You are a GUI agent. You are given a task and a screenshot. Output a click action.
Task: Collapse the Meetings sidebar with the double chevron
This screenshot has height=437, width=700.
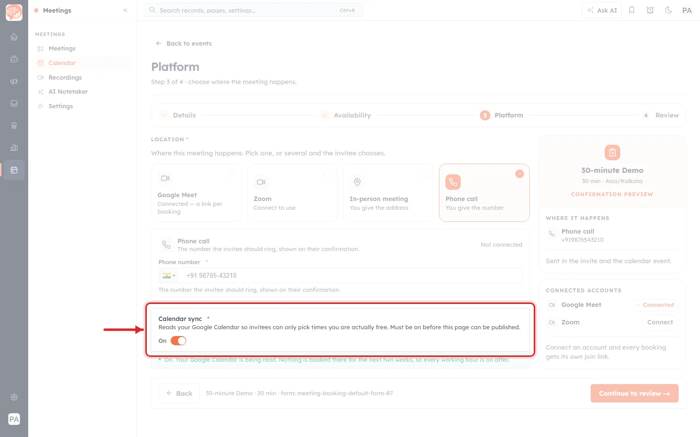click(125, 10)
